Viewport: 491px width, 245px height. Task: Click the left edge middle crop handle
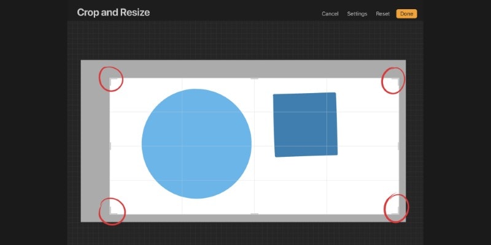click(110, 146)
